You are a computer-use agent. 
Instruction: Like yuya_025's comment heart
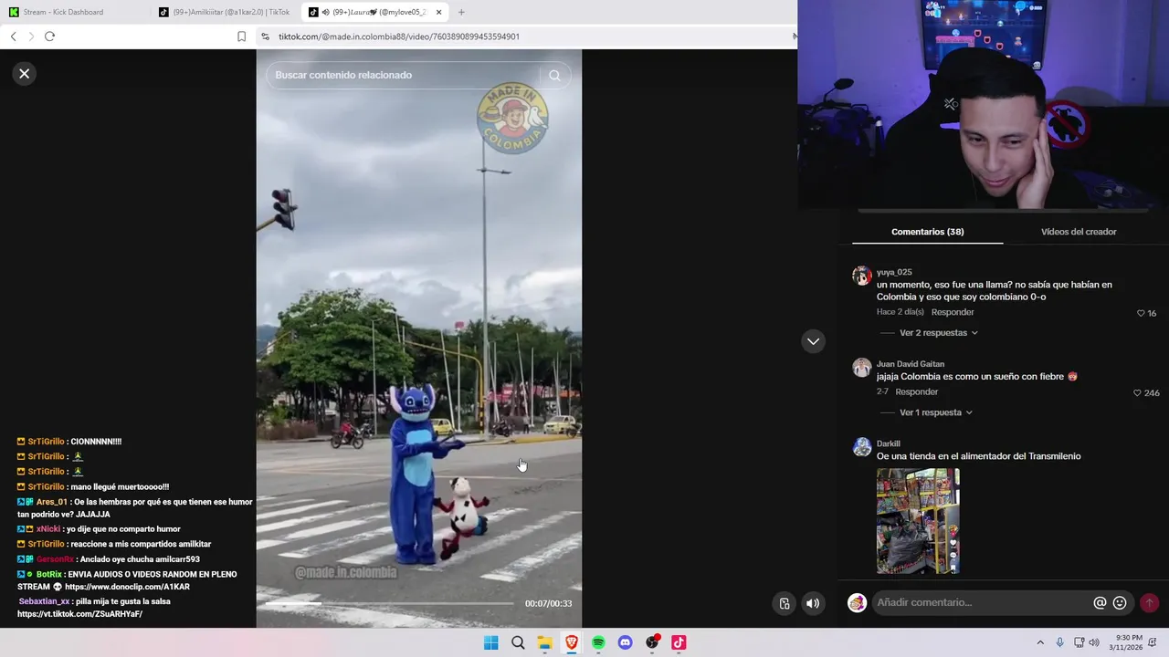coord(1141,313)
